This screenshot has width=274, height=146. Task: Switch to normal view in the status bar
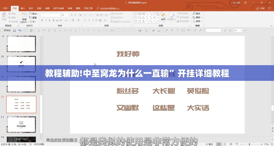tap(218, 144)
